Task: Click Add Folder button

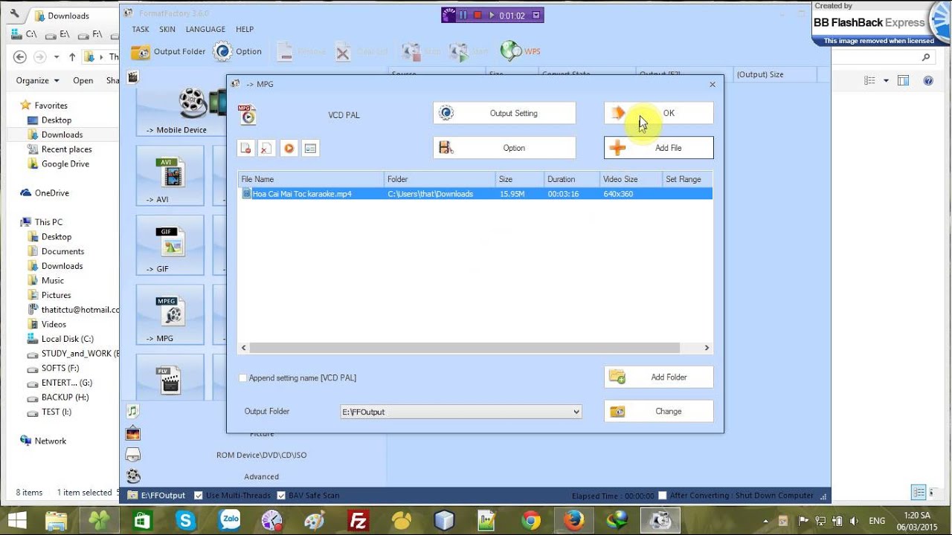Action: click(x=658, y=377)
